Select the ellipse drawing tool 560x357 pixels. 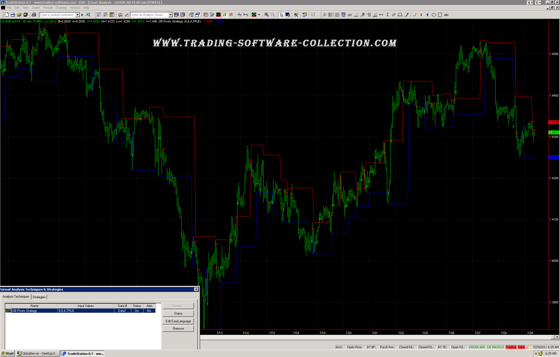(434, 15)
